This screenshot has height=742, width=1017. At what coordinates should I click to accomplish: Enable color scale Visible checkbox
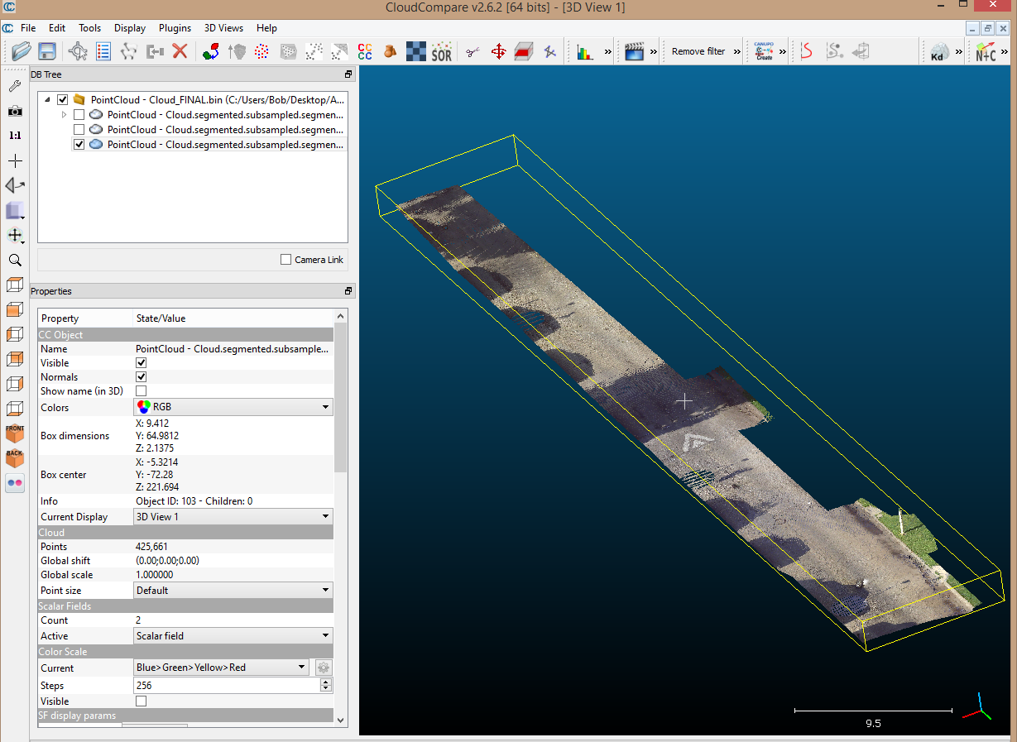[141, 701]
